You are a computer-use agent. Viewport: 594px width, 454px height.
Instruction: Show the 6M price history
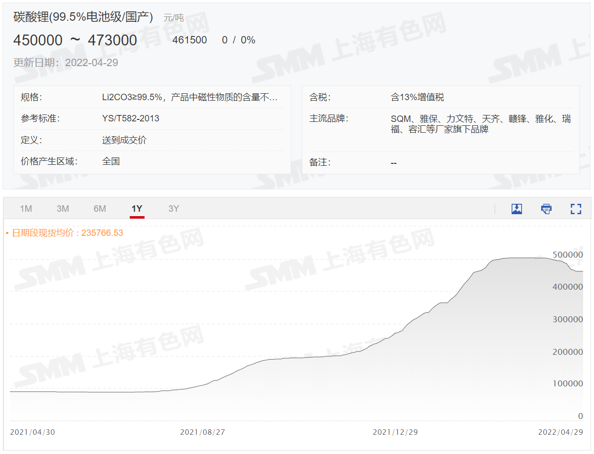[100, 209]
